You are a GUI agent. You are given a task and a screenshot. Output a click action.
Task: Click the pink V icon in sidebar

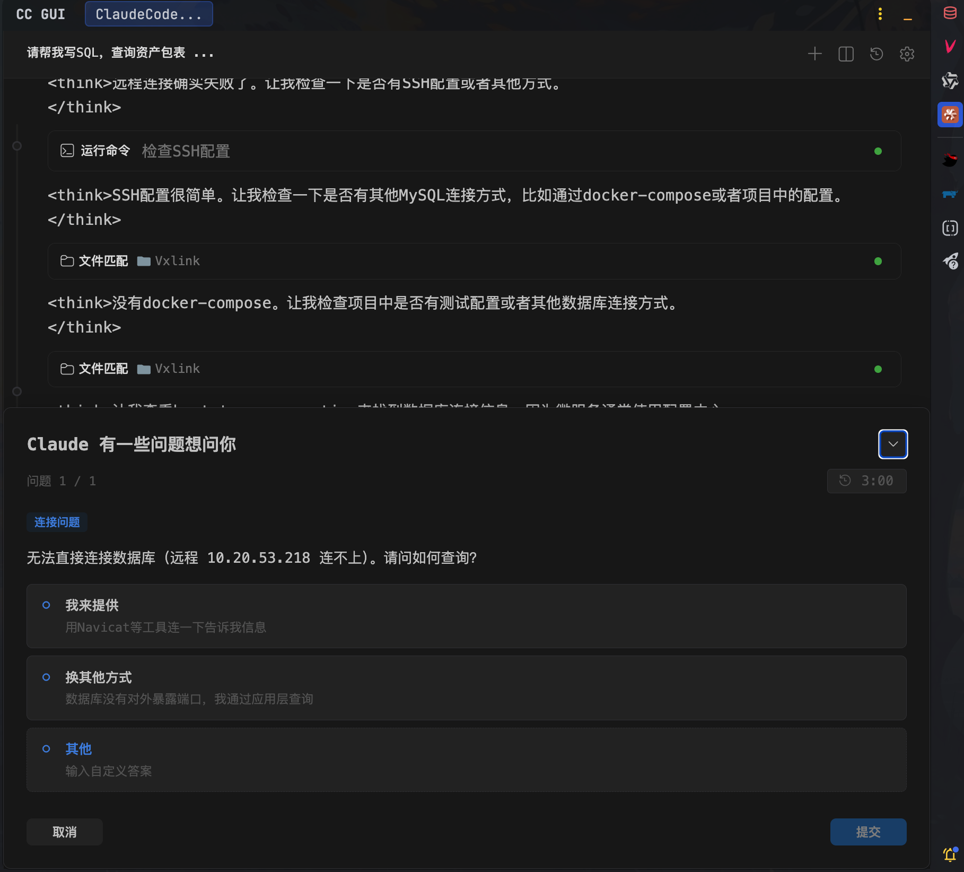(x=950, y=46)
